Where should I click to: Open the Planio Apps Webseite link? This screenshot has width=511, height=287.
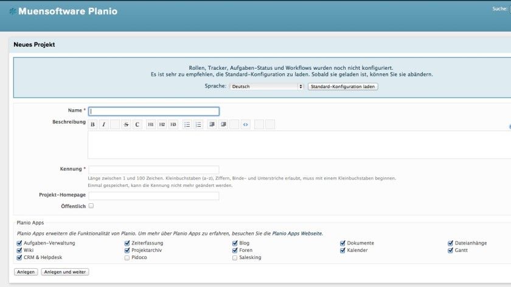tap(297, 234)
